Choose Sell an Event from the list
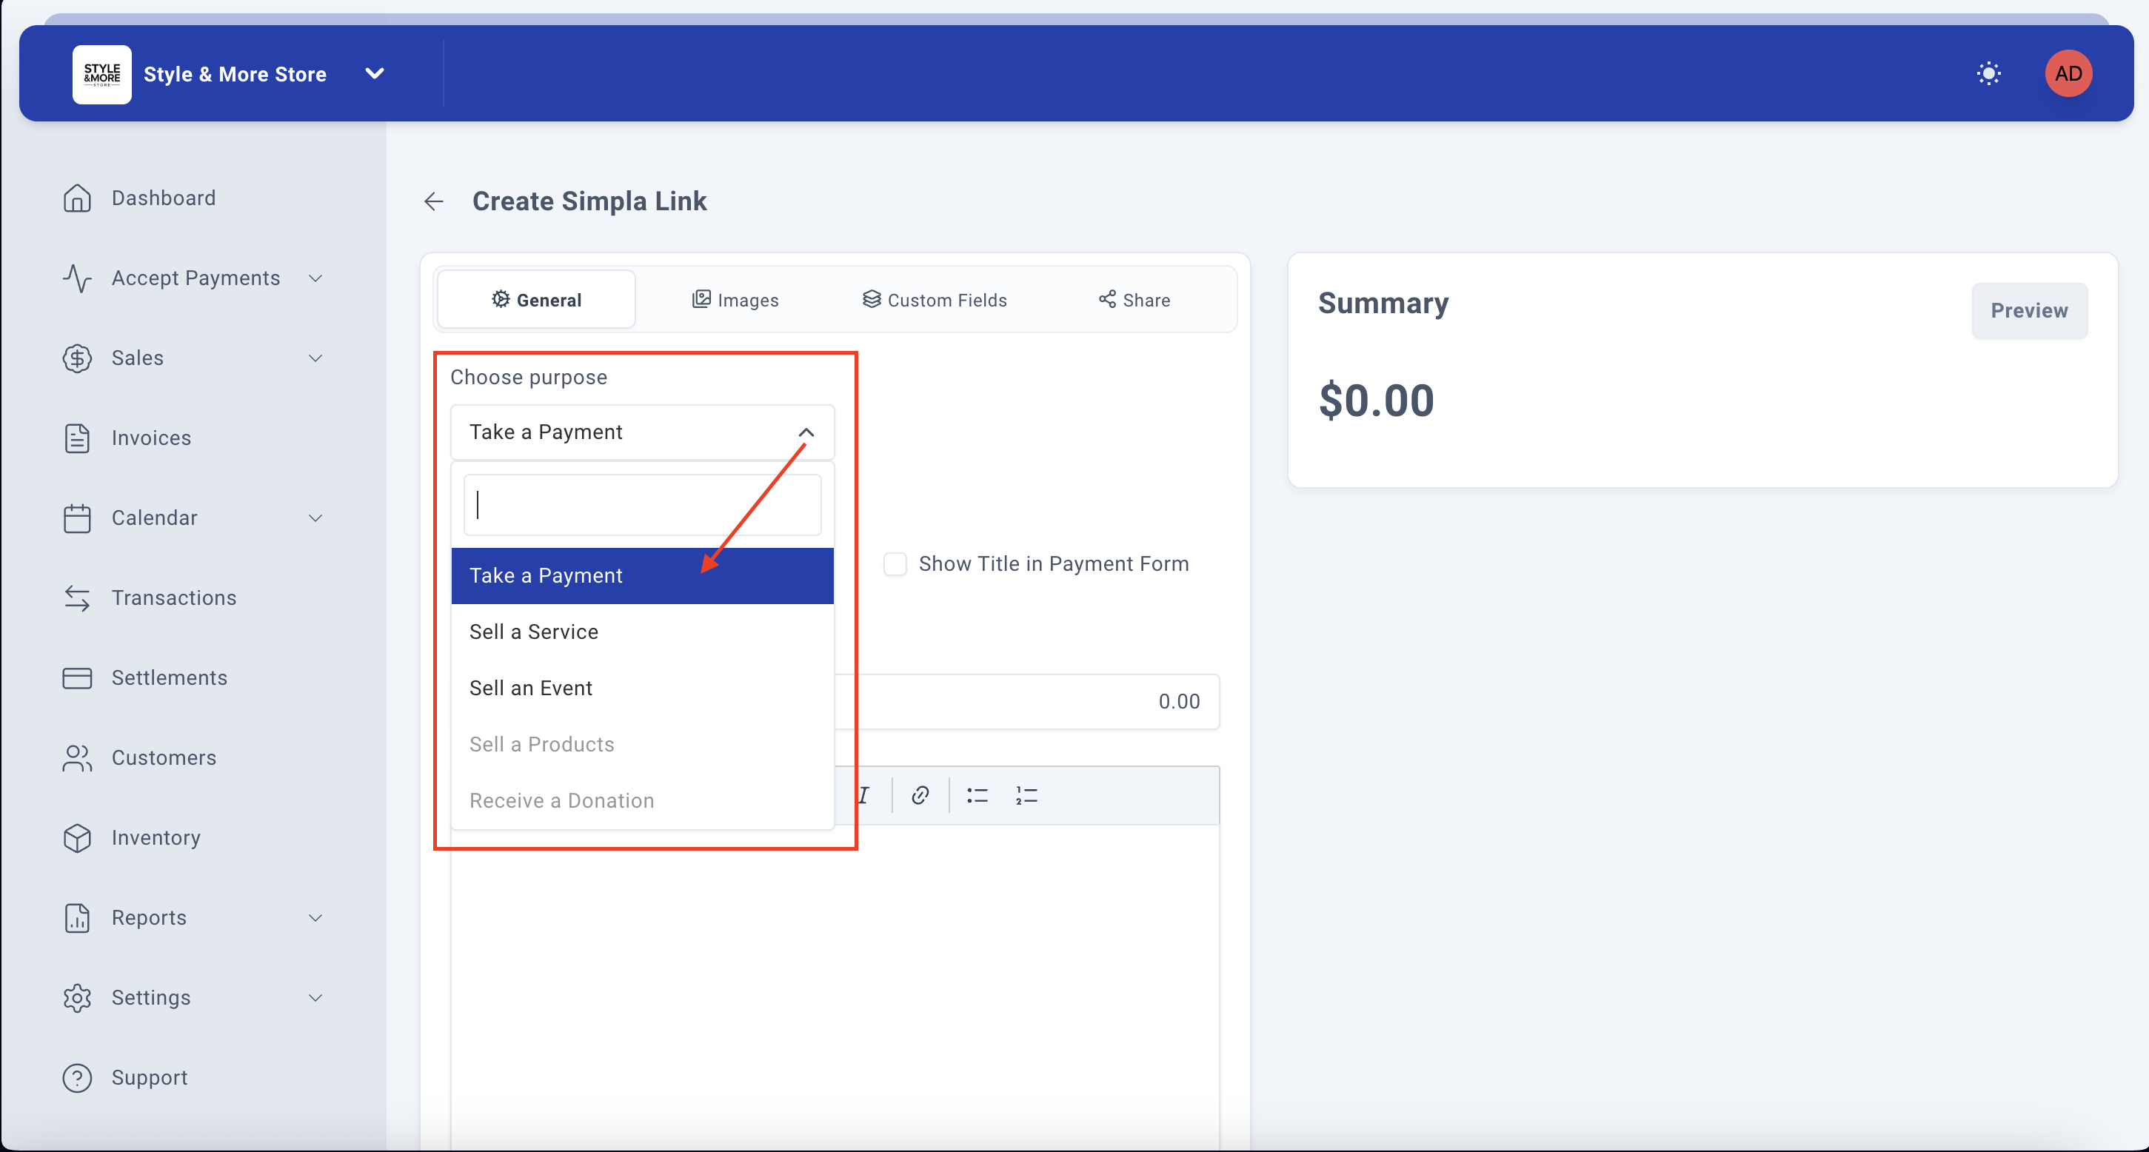The width and height of the screenshot is (2149, 1152). pos(530,689)
